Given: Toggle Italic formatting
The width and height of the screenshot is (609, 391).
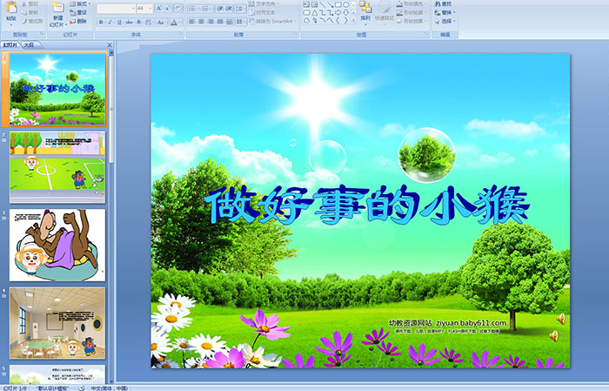Looking at the screenshot, I should [110, 22].
